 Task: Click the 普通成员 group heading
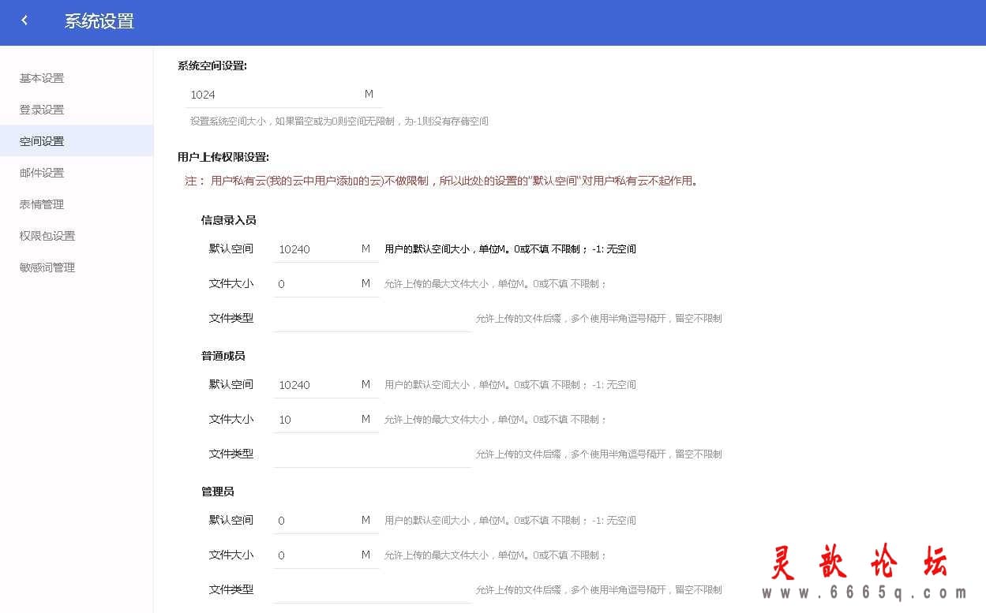(x=223, y=356)
